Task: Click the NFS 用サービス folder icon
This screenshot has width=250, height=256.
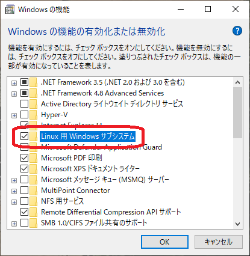Action: pyautogui.click(x=33, y=201)
